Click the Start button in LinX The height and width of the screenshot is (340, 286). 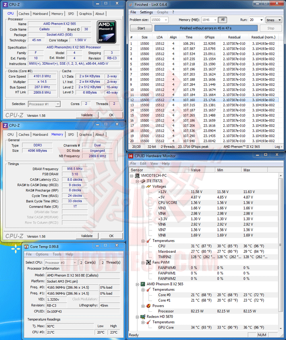click(x=141, y=28)
